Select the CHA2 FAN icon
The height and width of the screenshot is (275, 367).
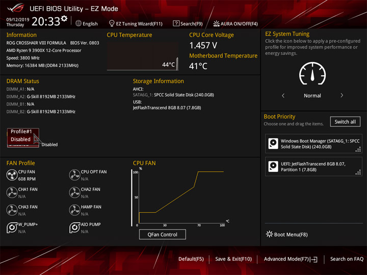tap(74, 193)
